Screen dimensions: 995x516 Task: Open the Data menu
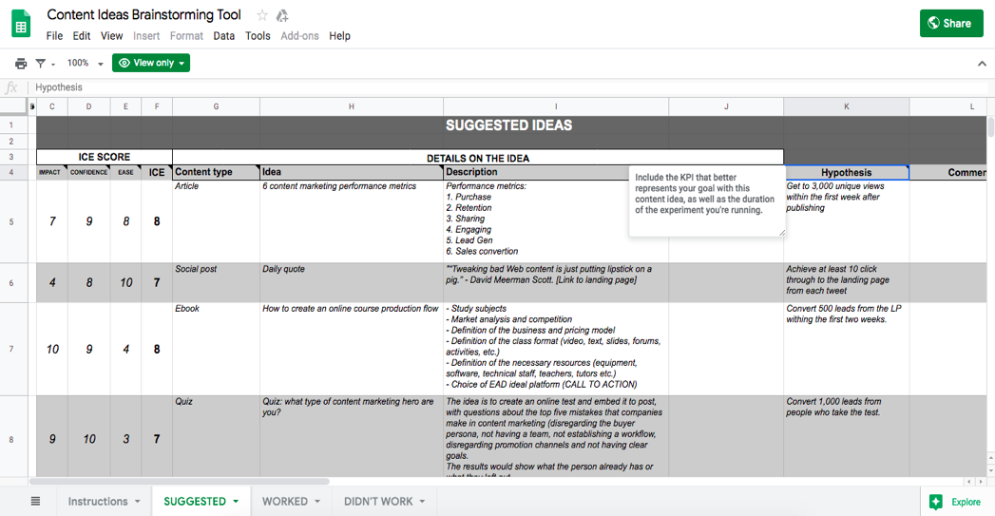pos(223,36)
